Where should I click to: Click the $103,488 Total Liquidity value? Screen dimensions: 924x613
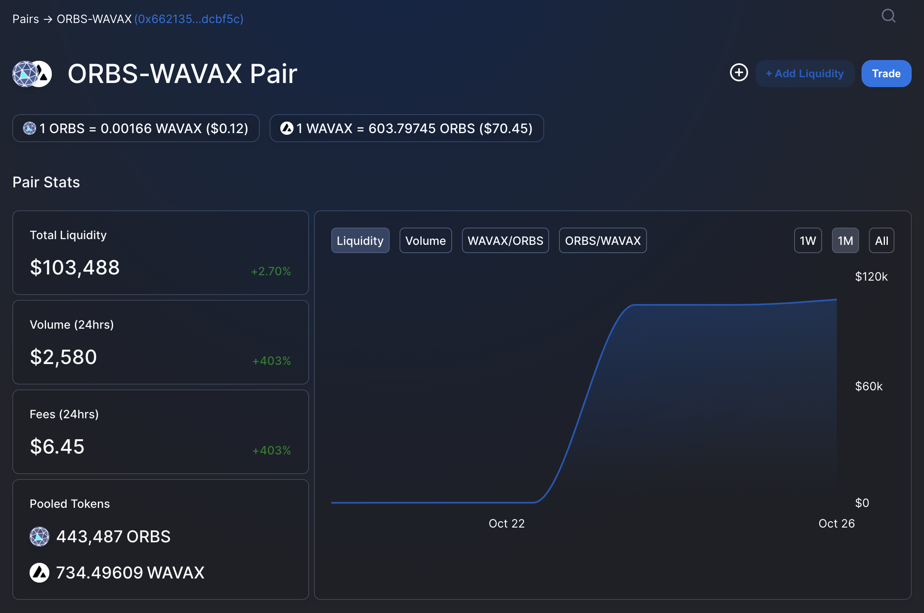tap(75, 268)
